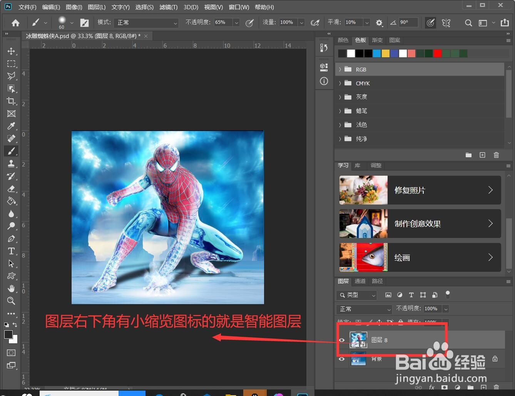Screen dimensions: 515x396
Task: Open the 模式 blend mode dropdown
Action: pyautogui.click(x=146, y=23)
